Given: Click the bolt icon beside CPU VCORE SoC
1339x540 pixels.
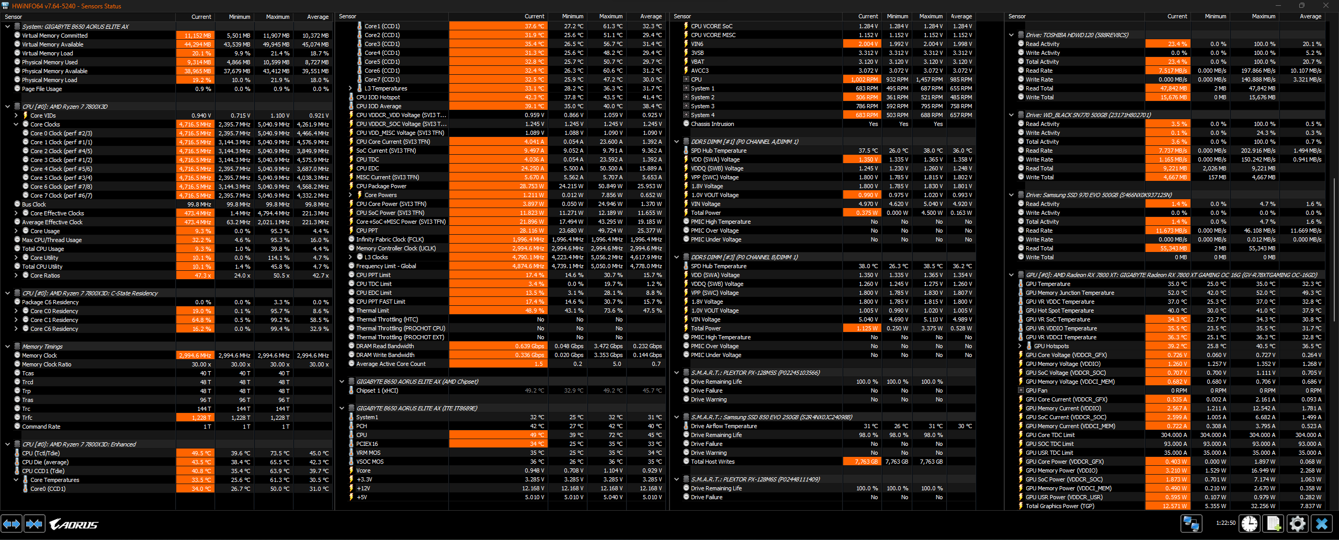Looking at the screenshot, I should (x=686, y=26).
